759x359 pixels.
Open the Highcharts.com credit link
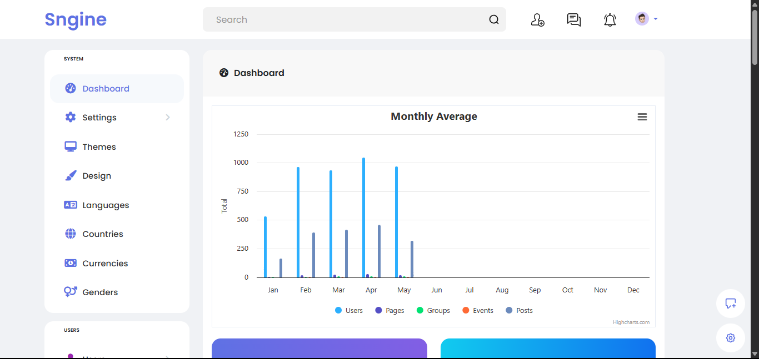click(631, 322)
